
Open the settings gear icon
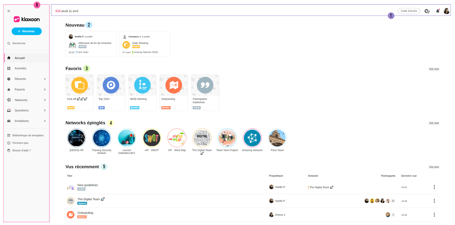tap(427, 11)
